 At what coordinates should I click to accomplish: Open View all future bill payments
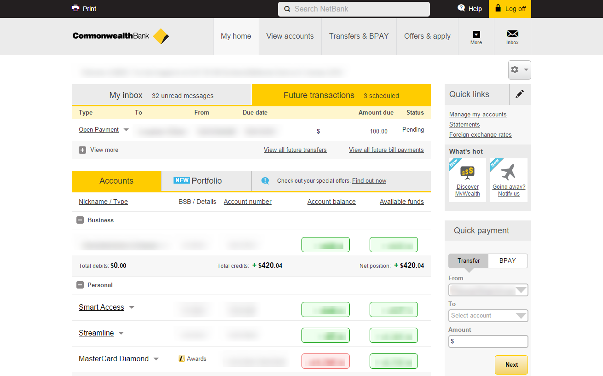tap(386, 150)
